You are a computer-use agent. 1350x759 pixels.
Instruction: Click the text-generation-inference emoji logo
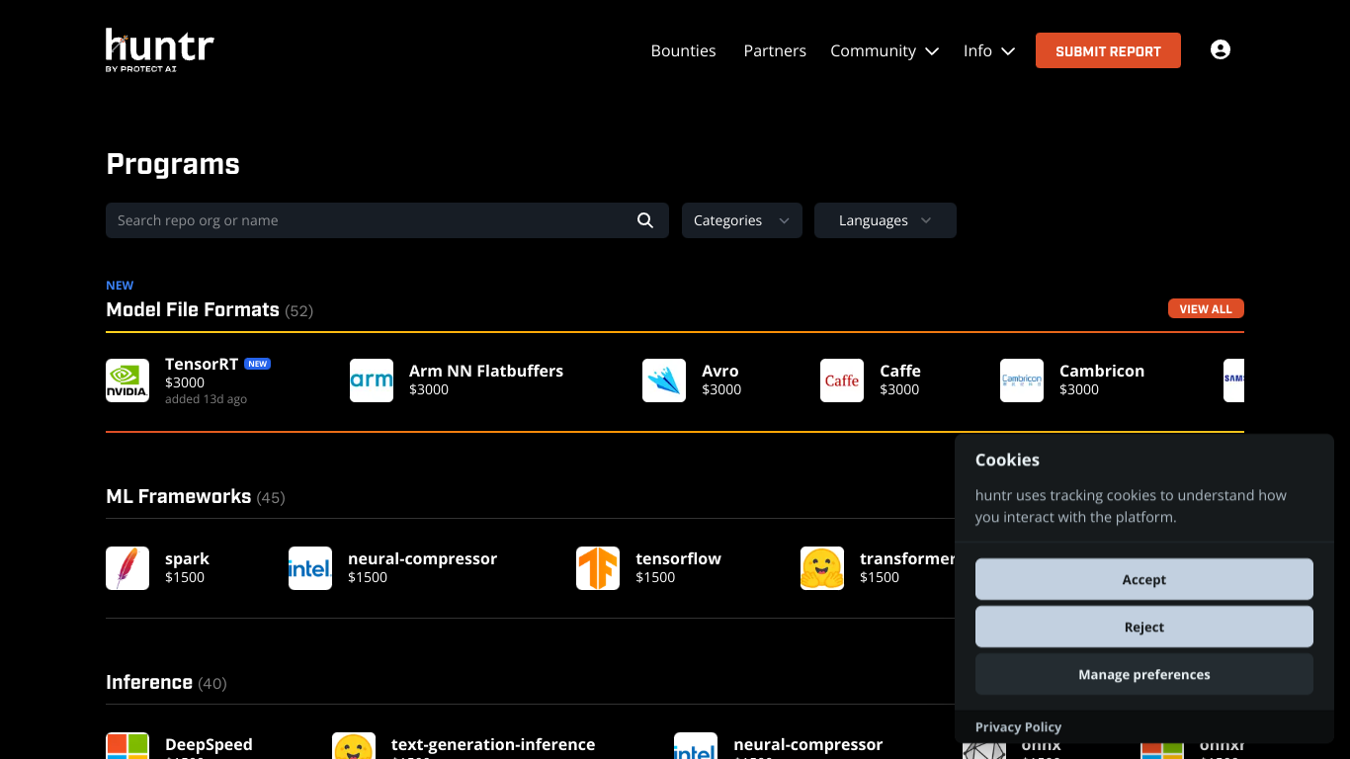pyautogui.click(x=354, y=746)
